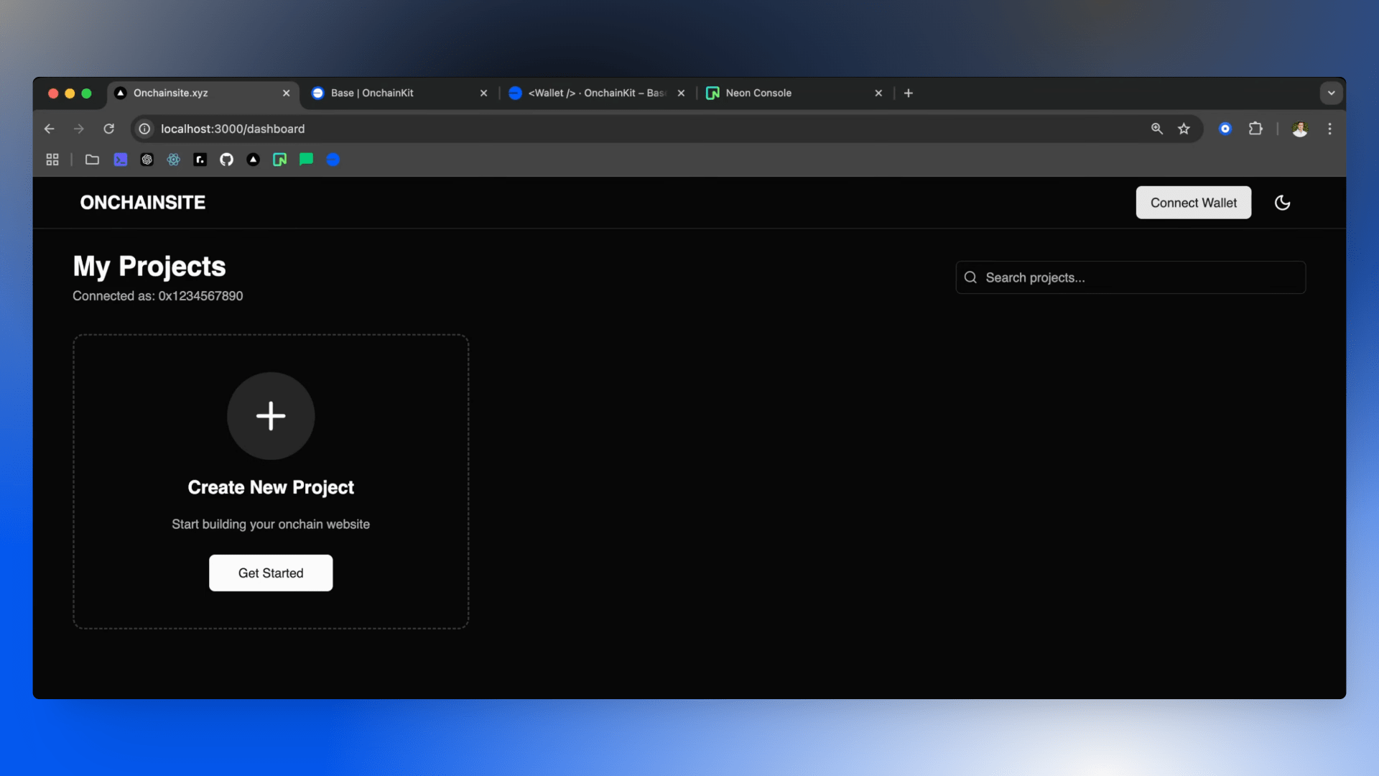
Task: Open the GitHub bookmark
Action: [x=226, y=160]
